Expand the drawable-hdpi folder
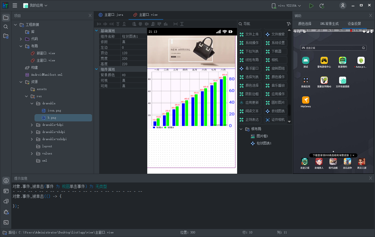Image resolution: width=375 pixels, height=237 pixels. [32, 125]
